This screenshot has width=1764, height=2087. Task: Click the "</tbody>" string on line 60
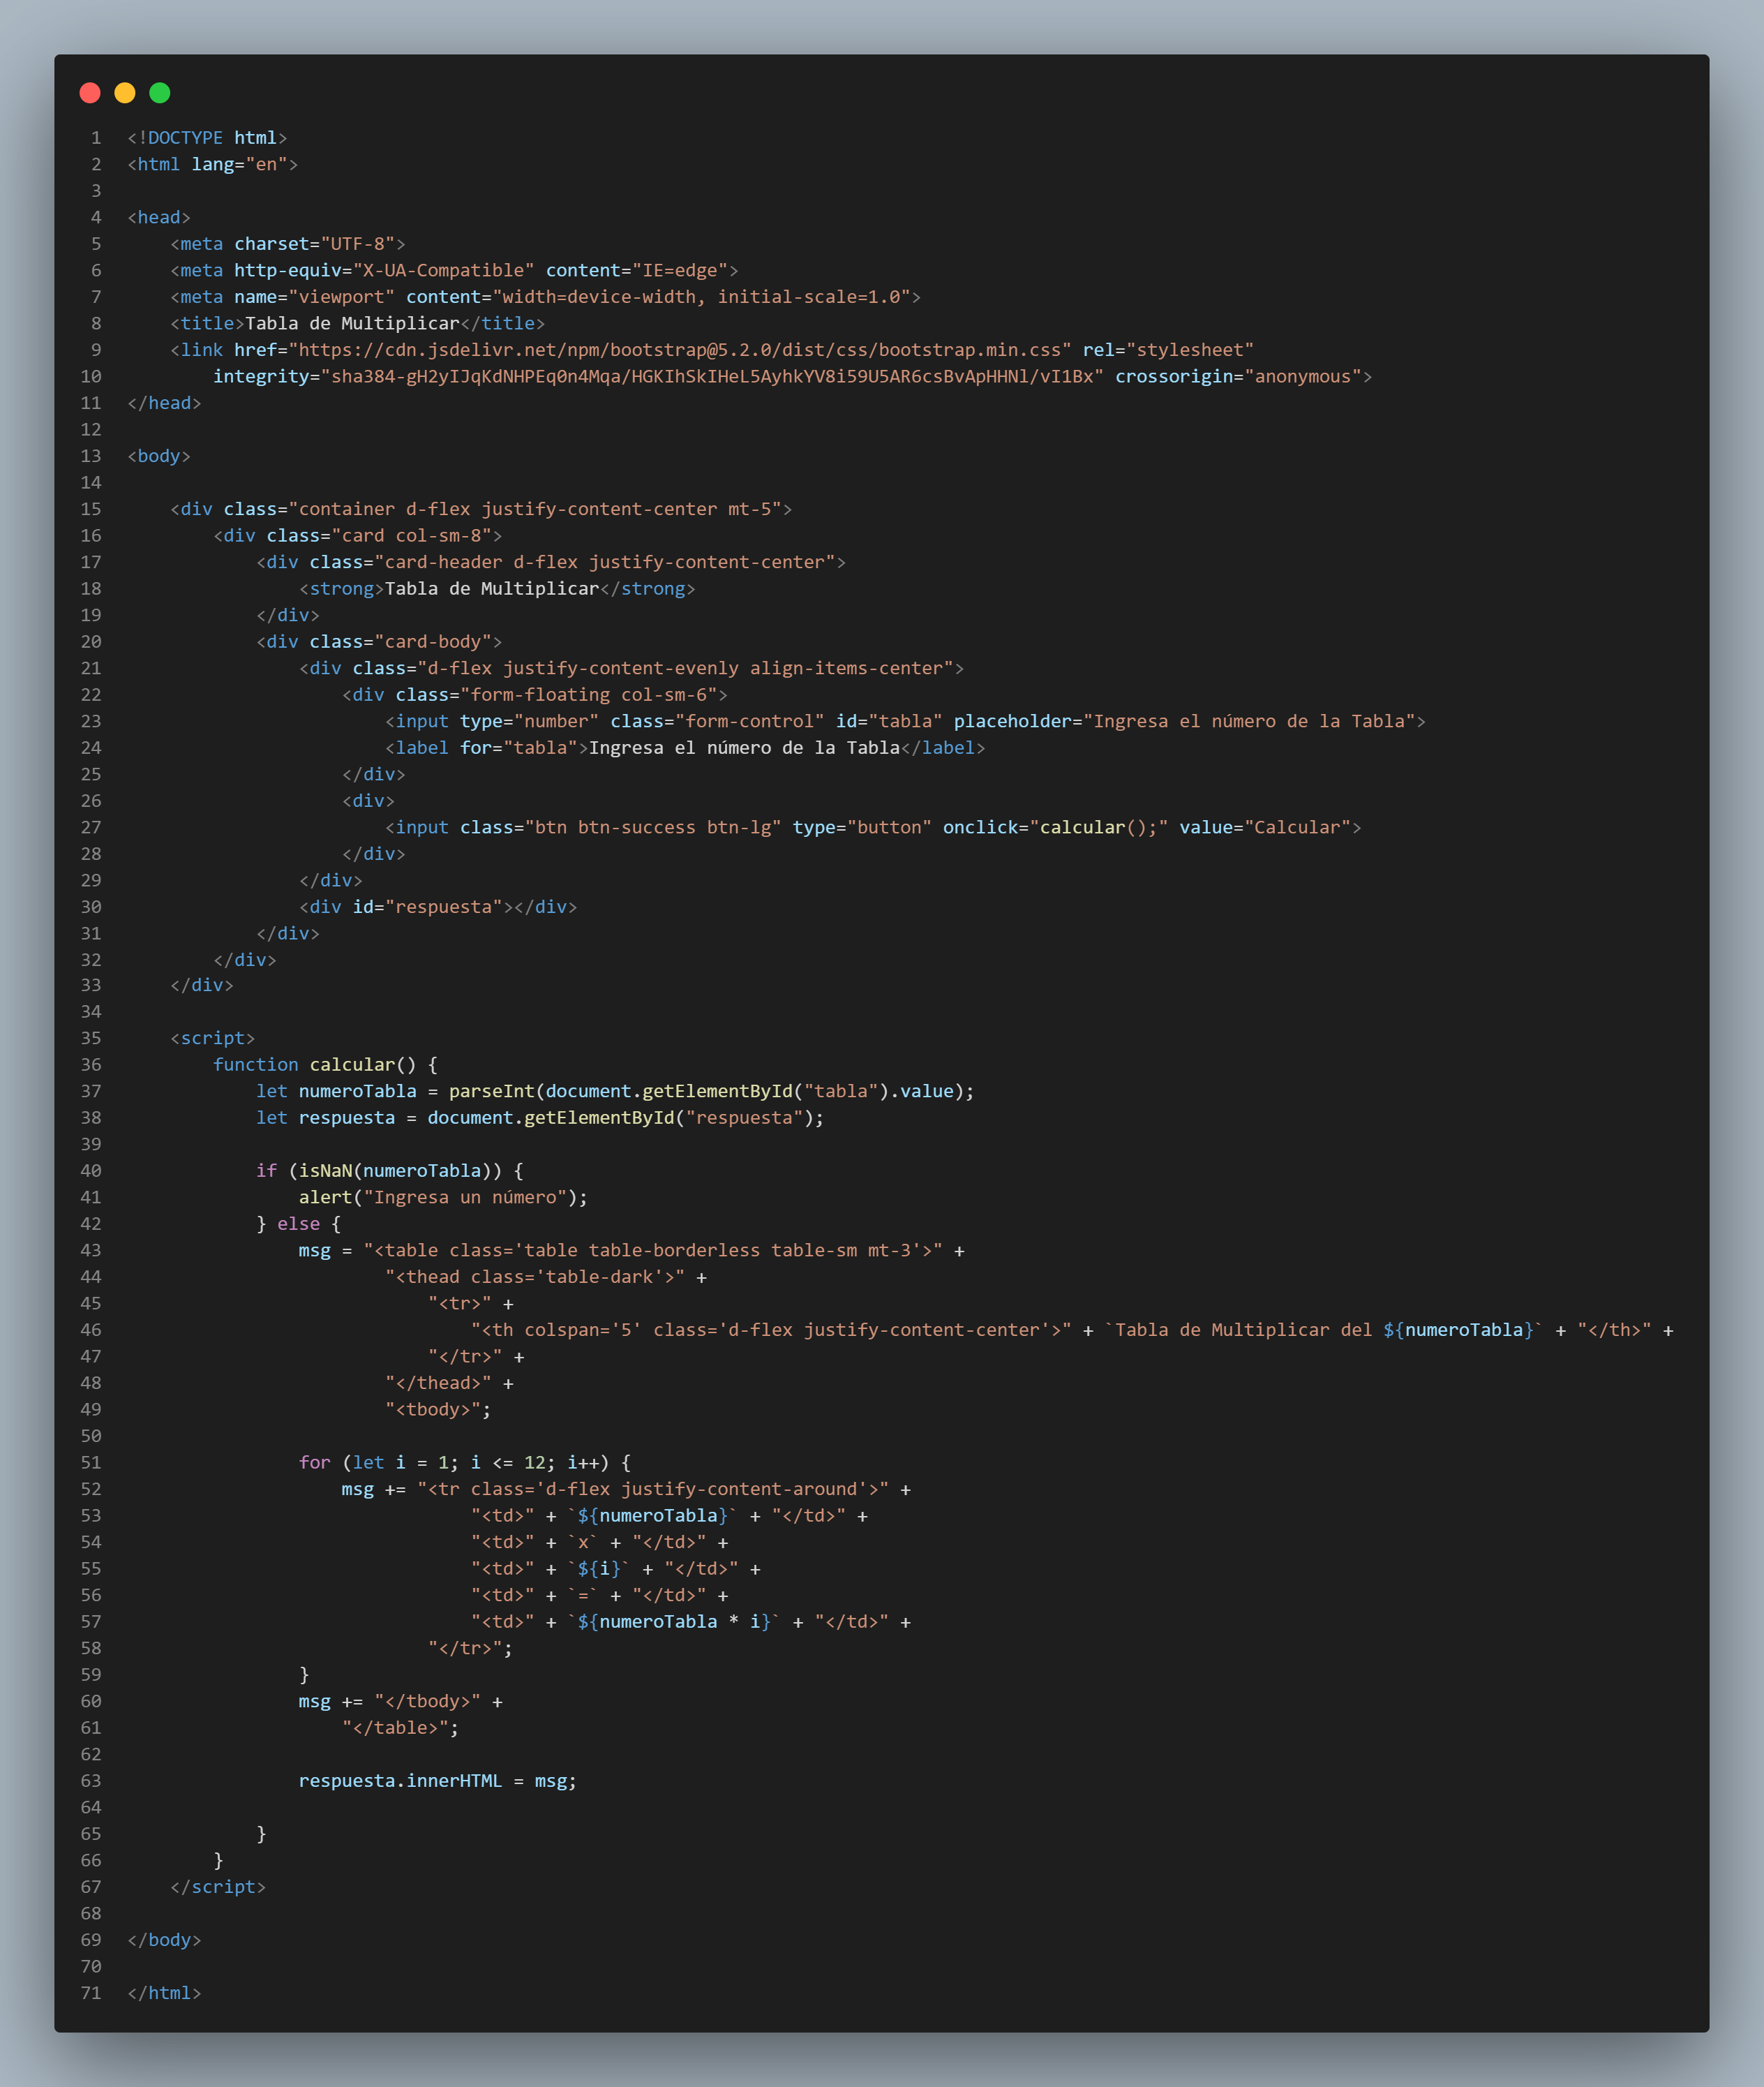point(427,1701)
